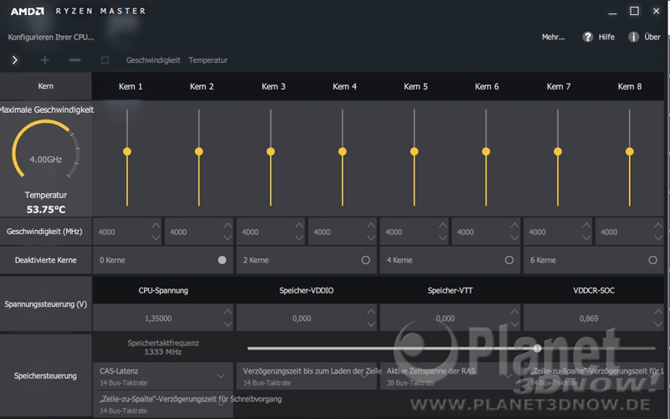Open the CAS-Latenz dropdown

coord(162,376)
